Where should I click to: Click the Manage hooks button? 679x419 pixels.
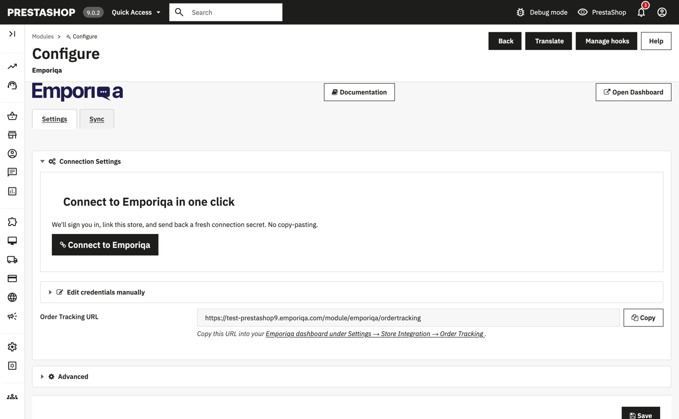coord(607,41)
